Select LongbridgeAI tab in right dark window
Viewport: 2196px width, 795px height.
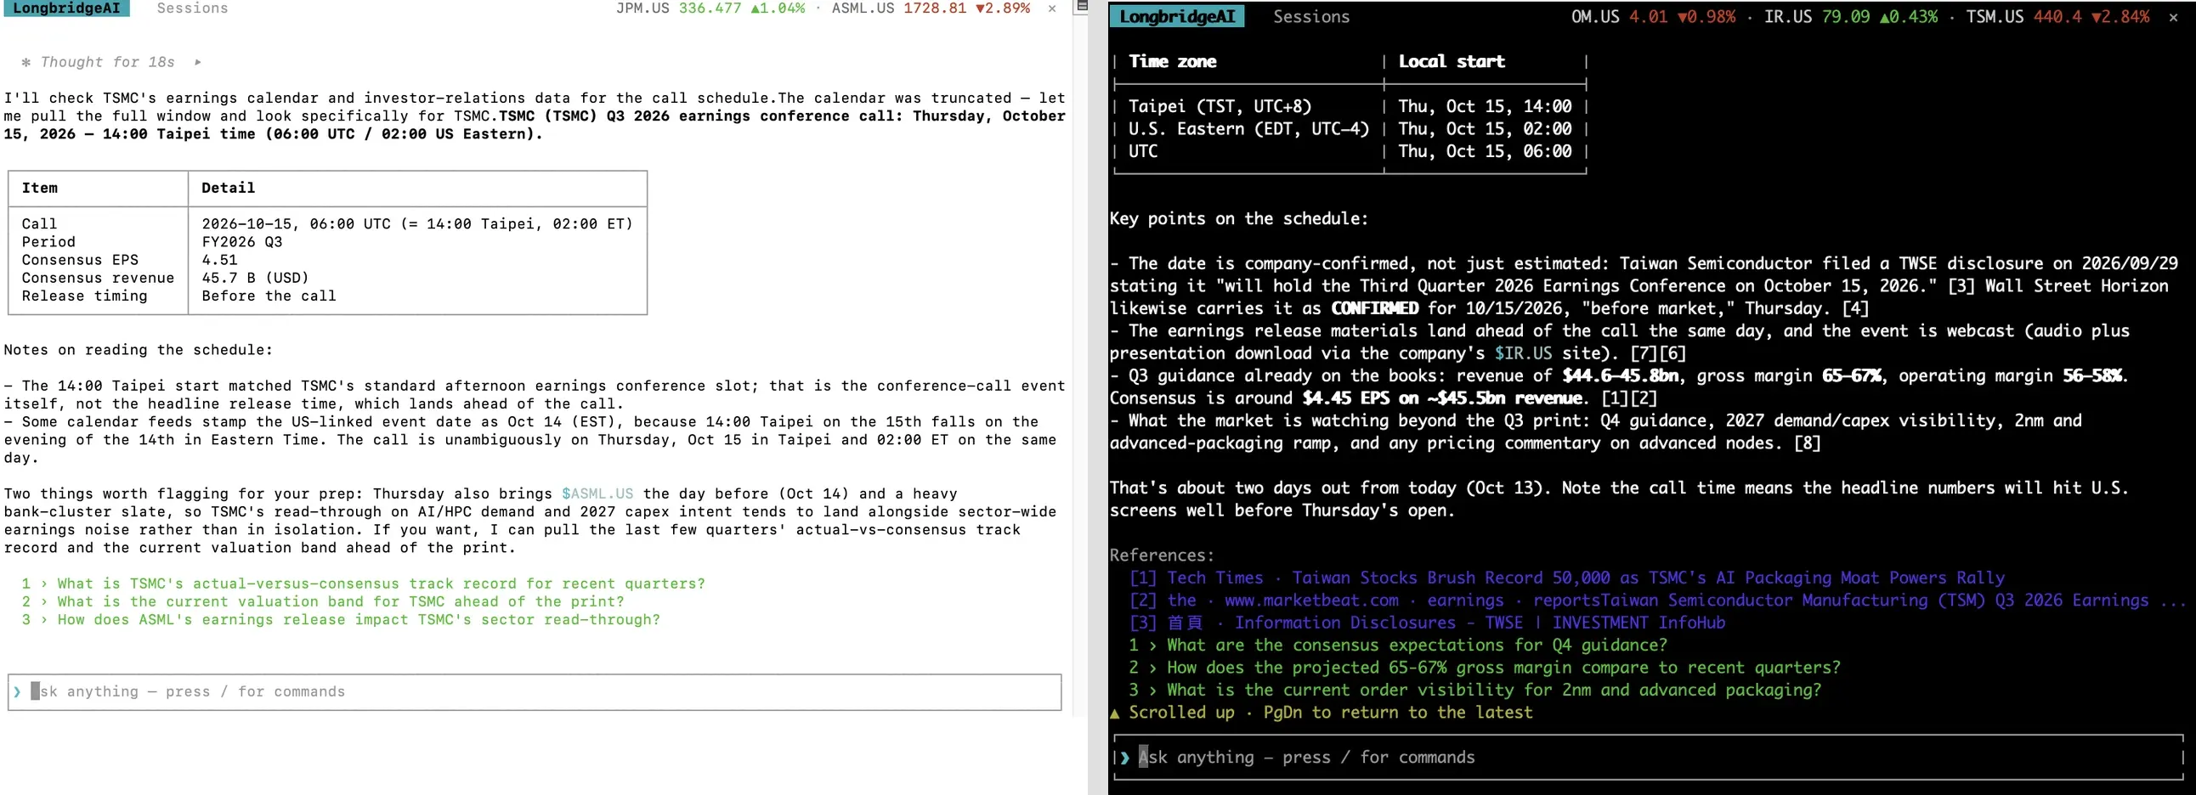(1177, 17)
